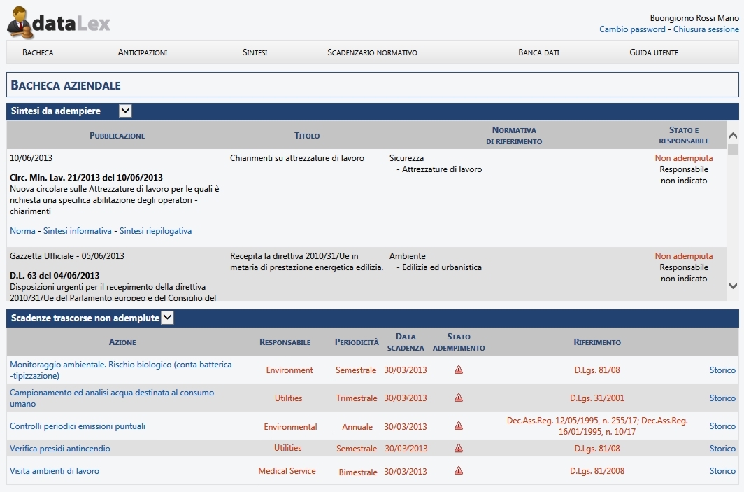Click warning icon for Visita ambienti di lavoro row

[x=459, y=470]
